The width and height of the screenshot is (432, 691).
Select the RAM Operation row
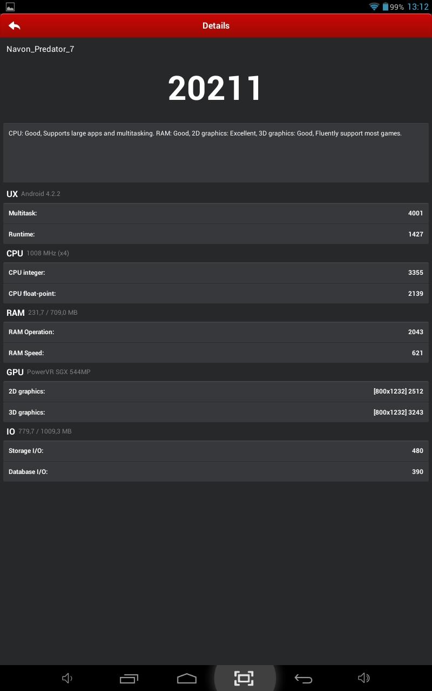coord(216,332)
